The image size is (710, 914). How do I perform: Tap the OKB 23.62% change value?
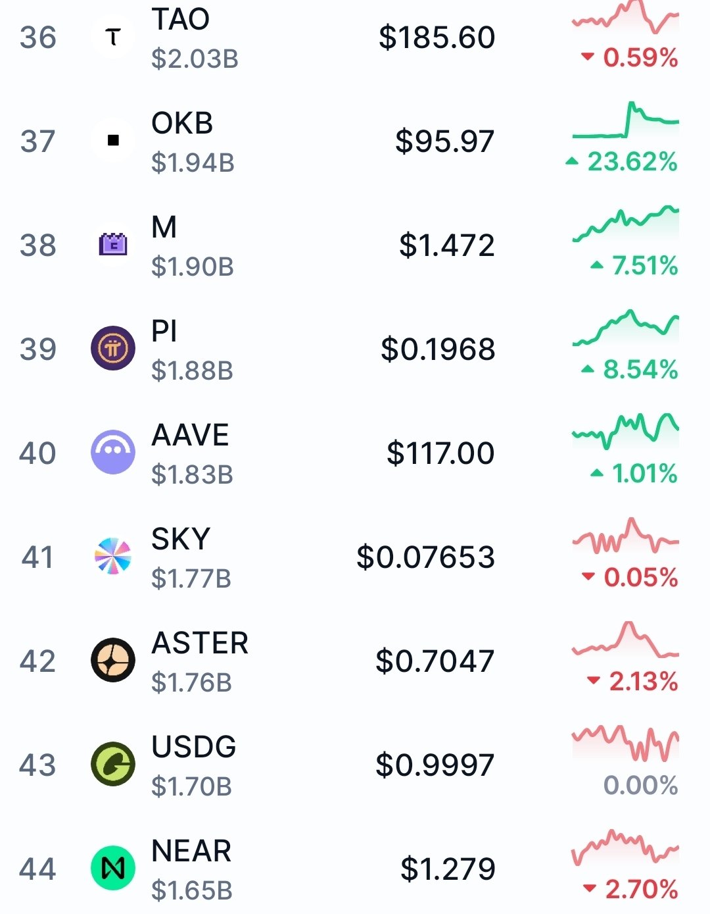[632, 162]
